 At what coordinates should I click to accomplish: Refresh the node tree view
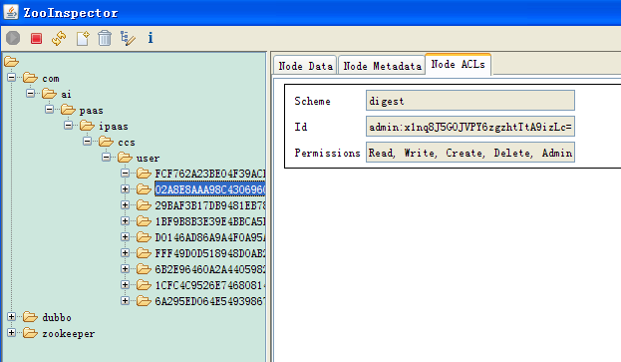59,39
